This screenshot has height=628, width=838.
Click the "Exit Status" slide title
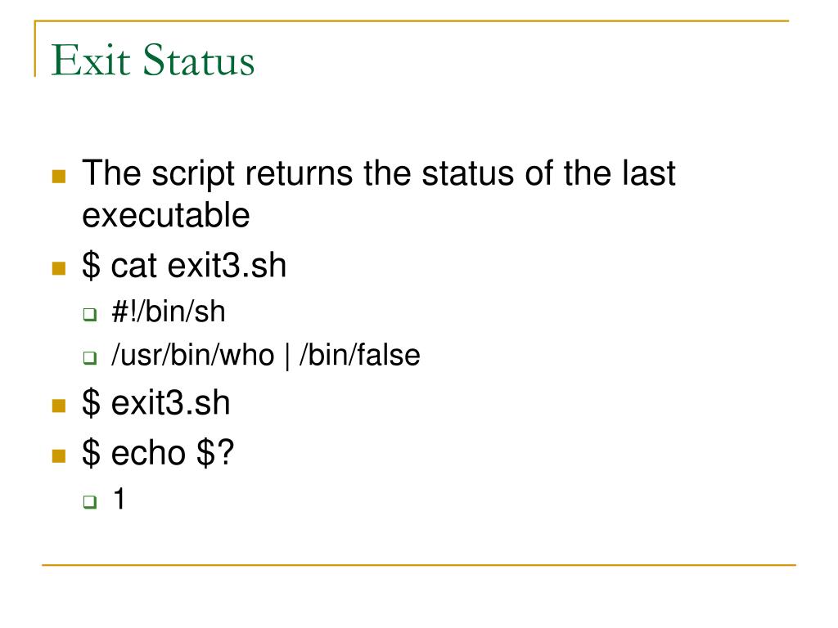coord(153,63)
